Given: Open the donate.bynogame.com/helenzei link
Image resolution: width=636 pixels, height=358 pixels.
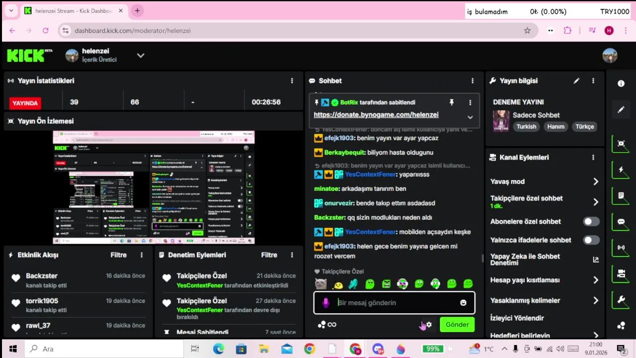Looking at the screenshot, I should (x=376, y=115).
